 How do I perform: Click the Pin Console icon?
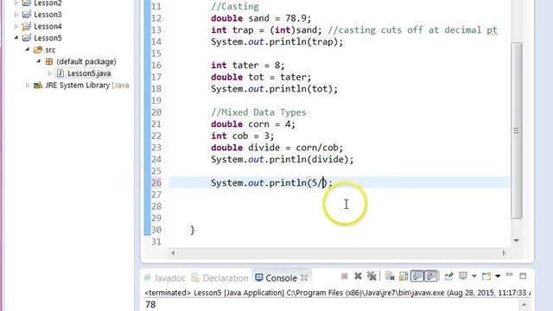(x=449, y=276)
